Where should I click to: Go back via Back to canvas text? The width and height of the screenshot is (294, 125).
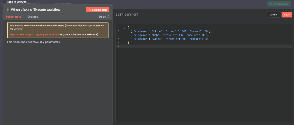(x=16, y=2)
